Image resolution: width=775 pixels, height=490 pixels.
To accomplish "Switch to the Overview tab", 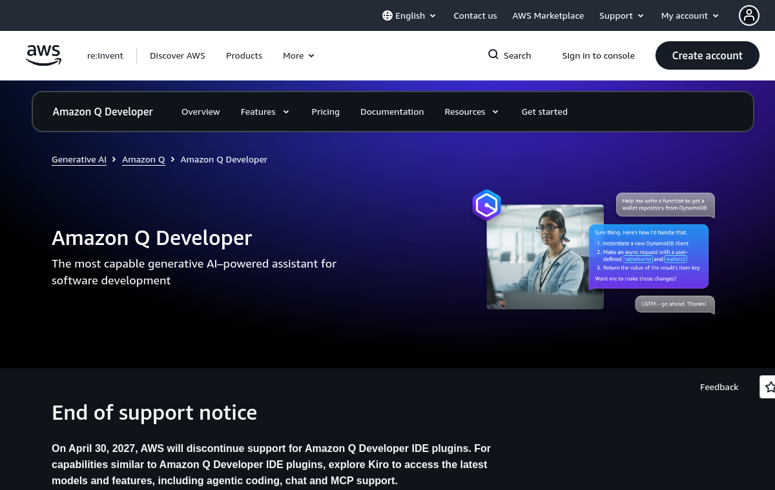I will (201, 112).
